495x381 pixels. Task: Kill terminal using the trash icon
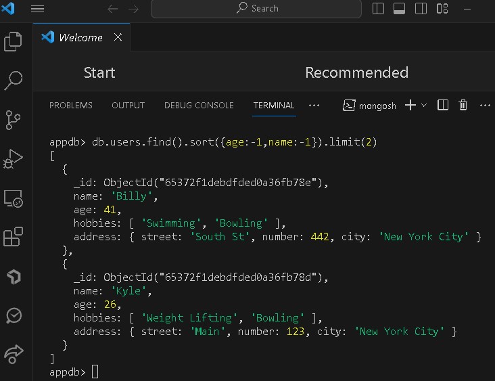[463, 105]
